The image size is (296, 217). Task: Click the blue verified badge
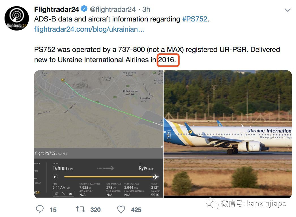[83, 9]
